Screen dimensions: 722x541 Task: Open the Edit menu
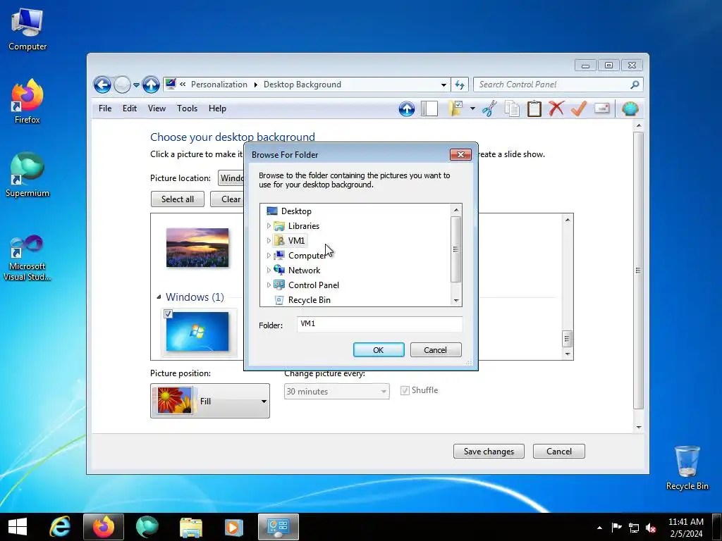pos(130,108)
